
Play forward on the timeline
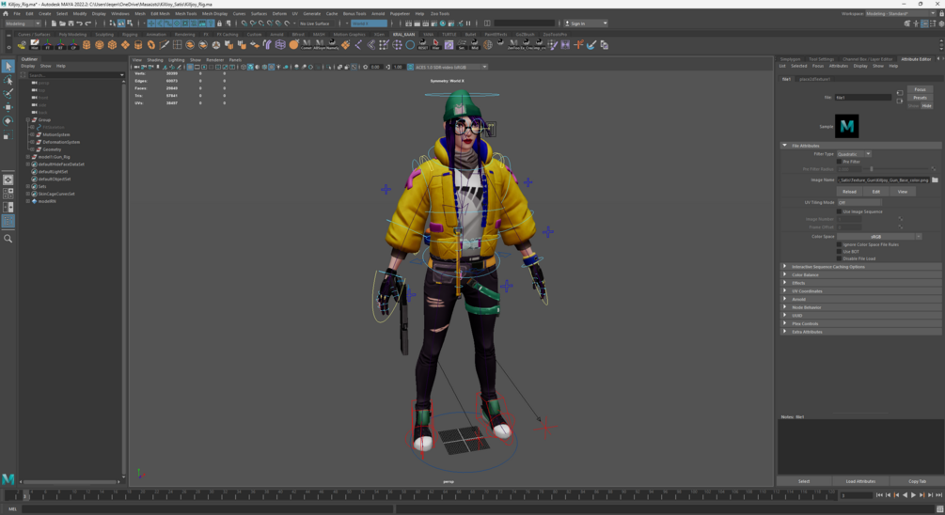913,495
